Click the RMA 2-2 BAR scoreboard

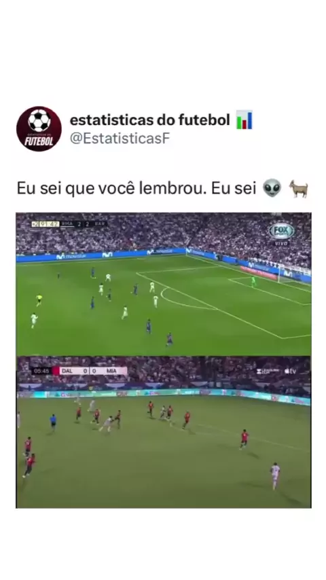pyautogui.click(x=69, y=224)
